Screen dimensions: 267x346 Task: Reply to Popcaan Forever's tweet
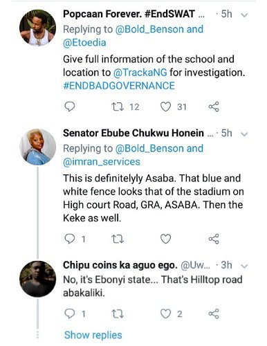tap(69, 107)
